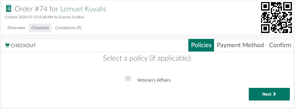Open the Complaints (0) tab
This screenshot has height=109, width=295.
pyautogui.click(x=68, y=28)
